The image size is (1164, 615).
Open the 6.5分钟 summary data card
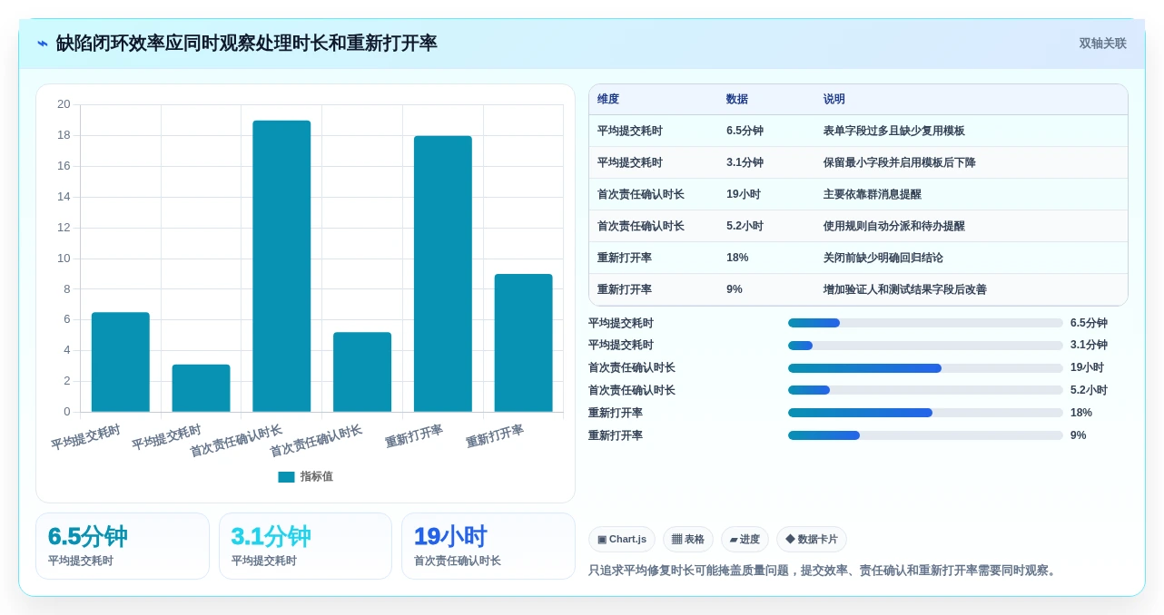click(x=123, y=546)
